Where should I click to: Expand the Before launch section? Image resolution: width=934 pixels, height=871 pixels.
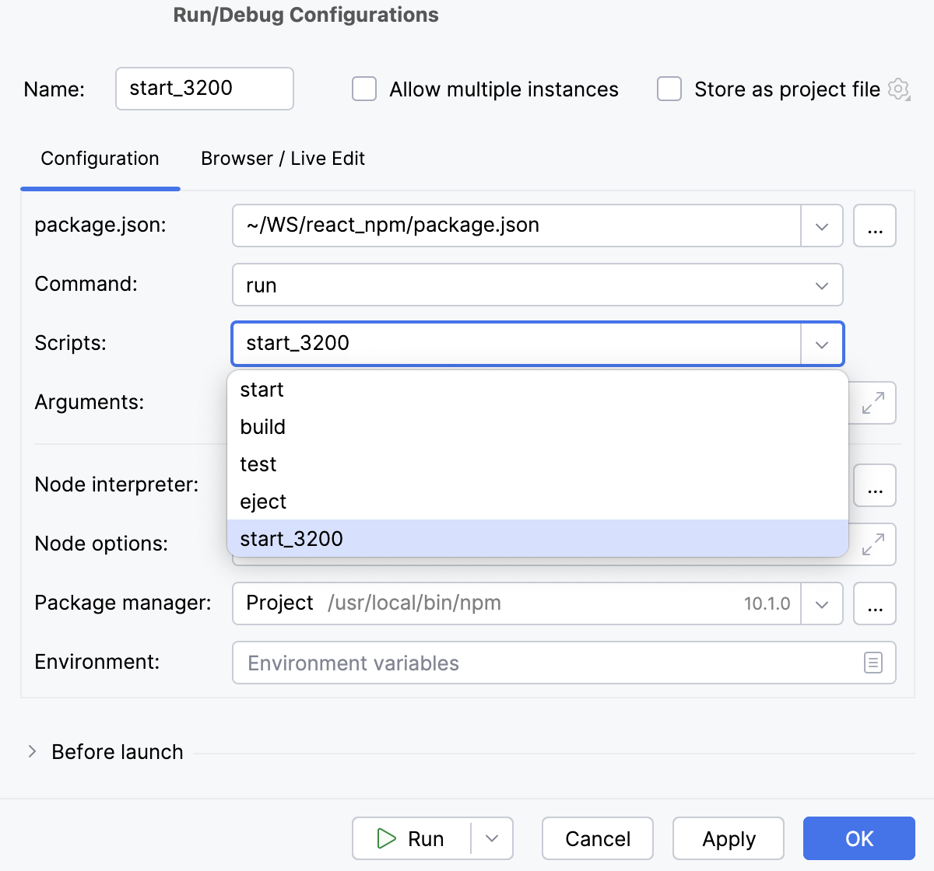pos(33,751)
